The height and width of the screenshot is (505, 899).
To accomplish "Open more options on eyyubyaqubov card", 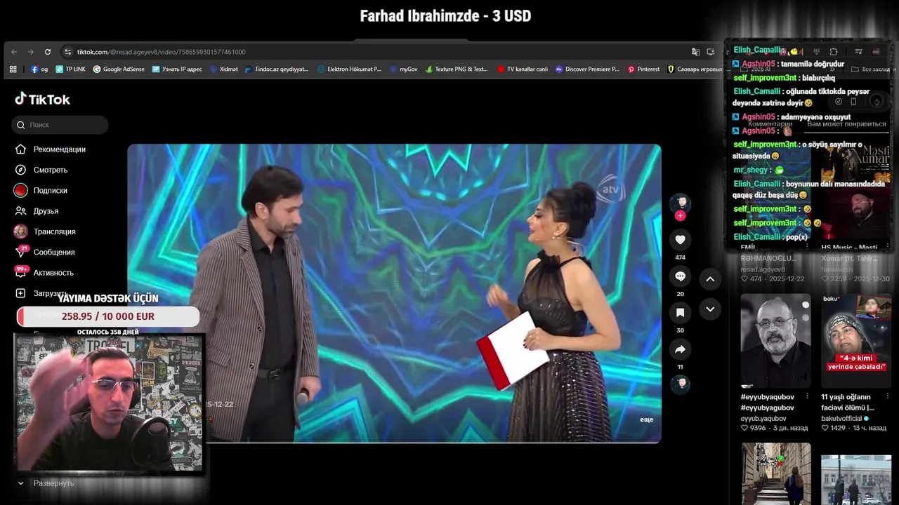I will point(806,397).
